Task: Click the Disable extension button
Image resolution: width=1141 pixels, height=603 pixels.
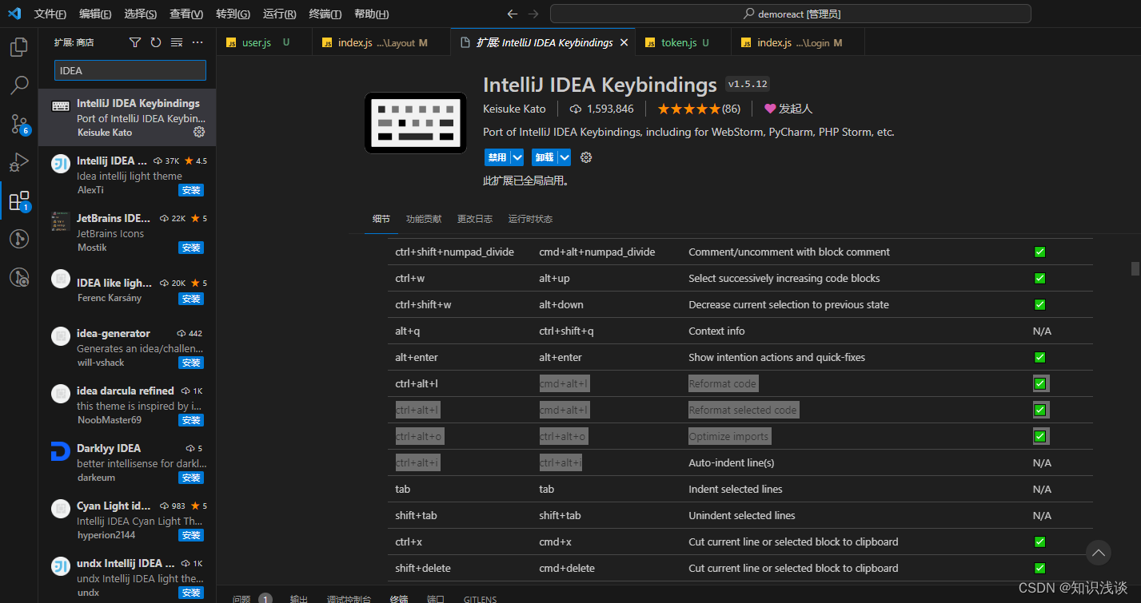Action: 497,157
